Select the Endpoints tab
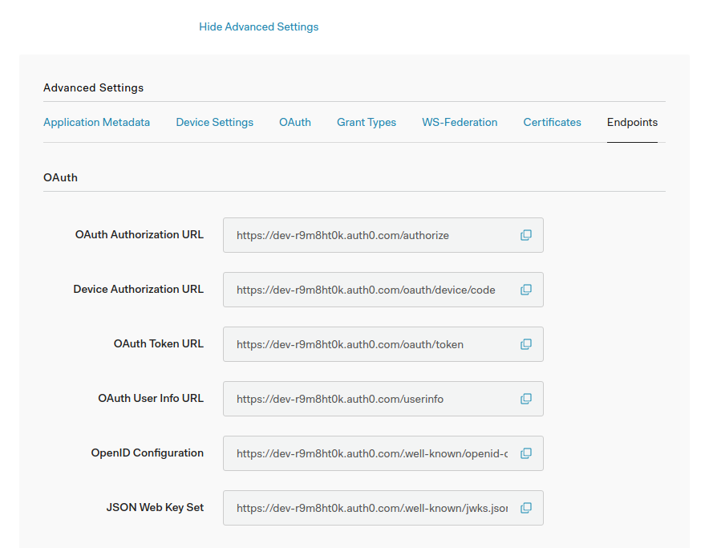The height and width of the screenshot is (548, 717). coord(632,122)
